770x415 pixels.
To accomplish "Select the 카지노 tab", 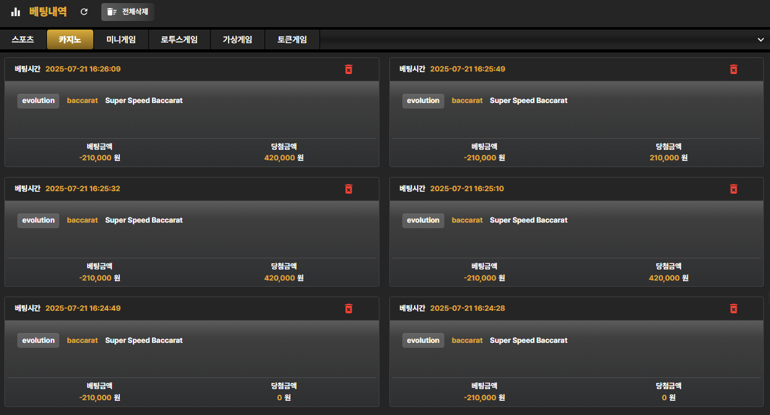I will click(70, 39).
